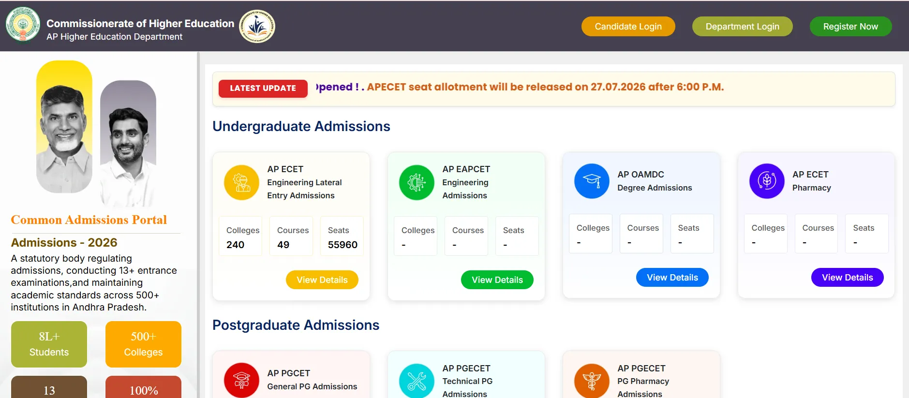Click the 500+ Colleges stat tile
Image resolution: width=909 pixels, height=398 pixels.
pos(143,344)
